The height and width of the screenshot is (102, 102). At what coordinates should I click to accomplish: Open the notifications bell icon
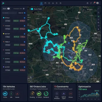coord(91,3)
